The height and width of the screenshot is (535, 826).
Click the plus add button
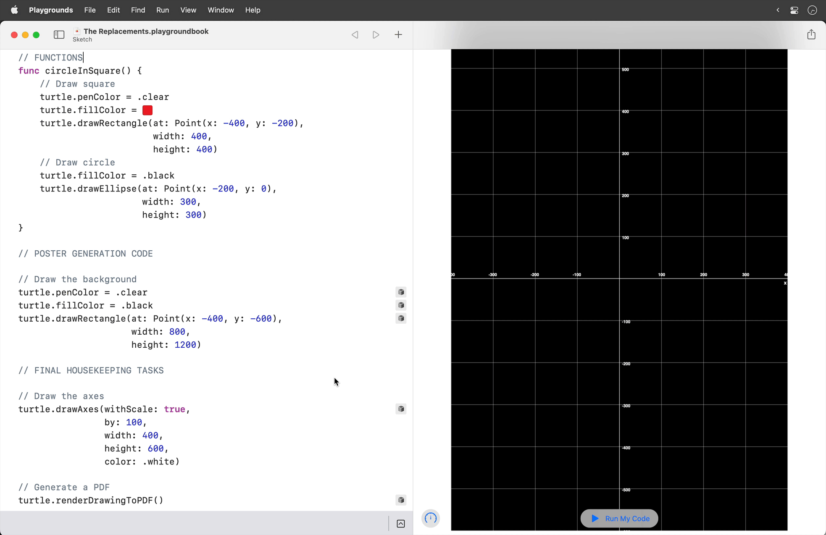coord(398,35)
